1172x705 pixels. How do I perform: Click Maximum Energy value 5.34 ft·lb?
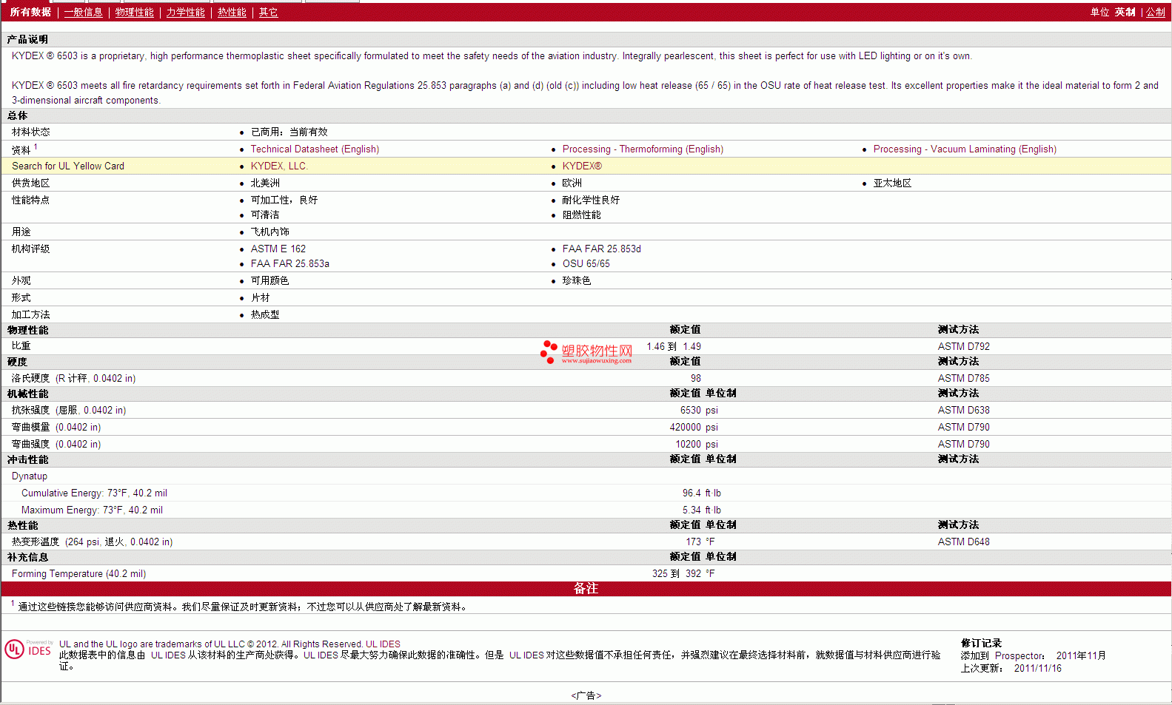coord(702,510)
